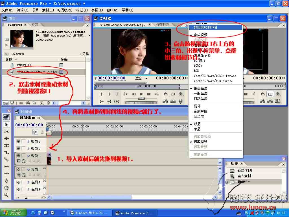Hide the 视频 1 track eye
This screenshot has width=289, height=217.
[x=18, y=156]
